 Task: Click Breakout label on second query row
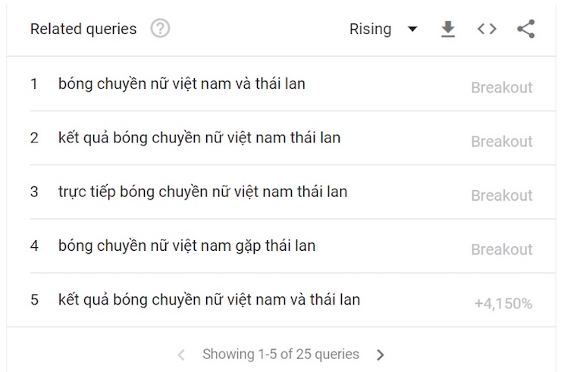pos(502,142)
